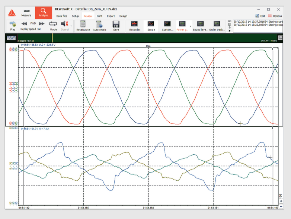Screen dimensions: 291x219
Task: Click the plus zoom-in time axis button
Action: [x=281, y=201]
